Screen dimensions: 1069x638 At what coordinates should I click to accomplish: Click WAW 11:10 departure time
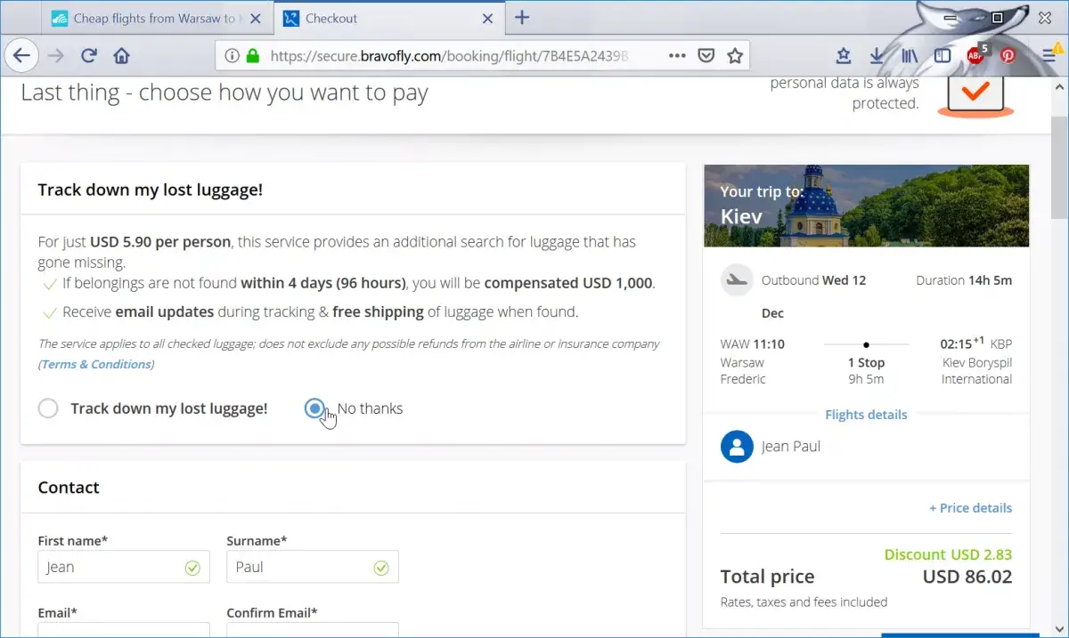(751, 344)
